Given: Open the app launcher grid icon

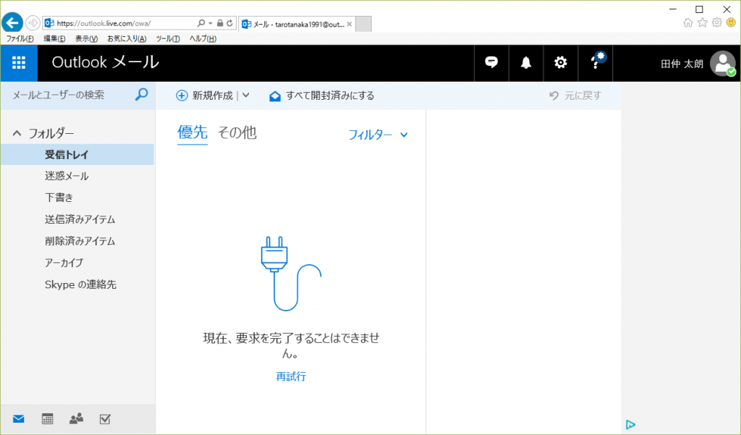Looking at the screenshot, I should click(x=19, y=63).
